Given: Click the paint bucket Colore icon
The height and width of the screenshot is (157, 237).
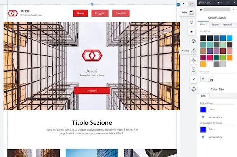Looking at the screenshot, I should (x=193, y=51).
